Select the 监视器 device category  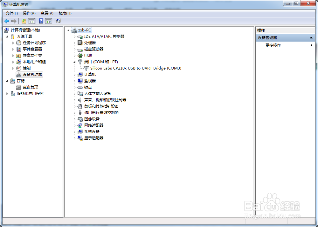point(90,81)
